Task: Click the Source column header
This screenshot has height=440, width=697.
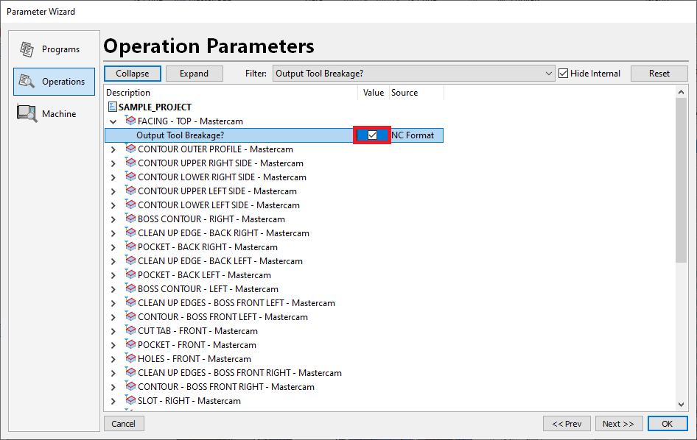Action: point(404,93)
